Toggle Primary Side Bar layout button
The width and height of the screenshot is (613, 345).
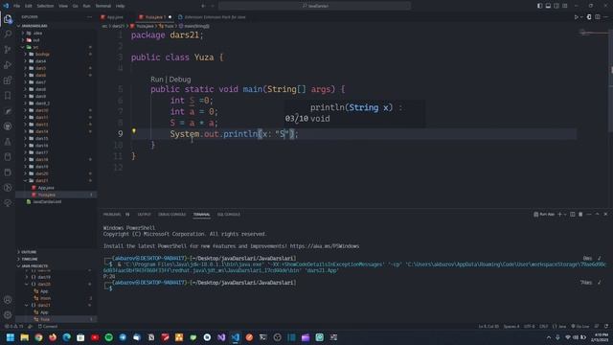click(x=539, y=6)
